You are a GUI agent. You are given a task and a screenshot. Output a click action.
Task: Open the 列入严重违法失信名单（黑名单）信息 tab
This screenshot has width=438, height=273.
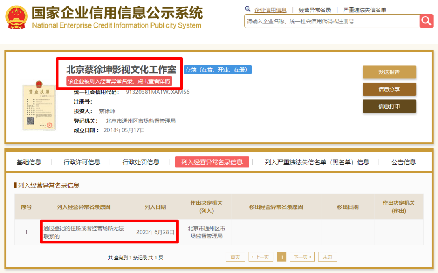(317, 162)
